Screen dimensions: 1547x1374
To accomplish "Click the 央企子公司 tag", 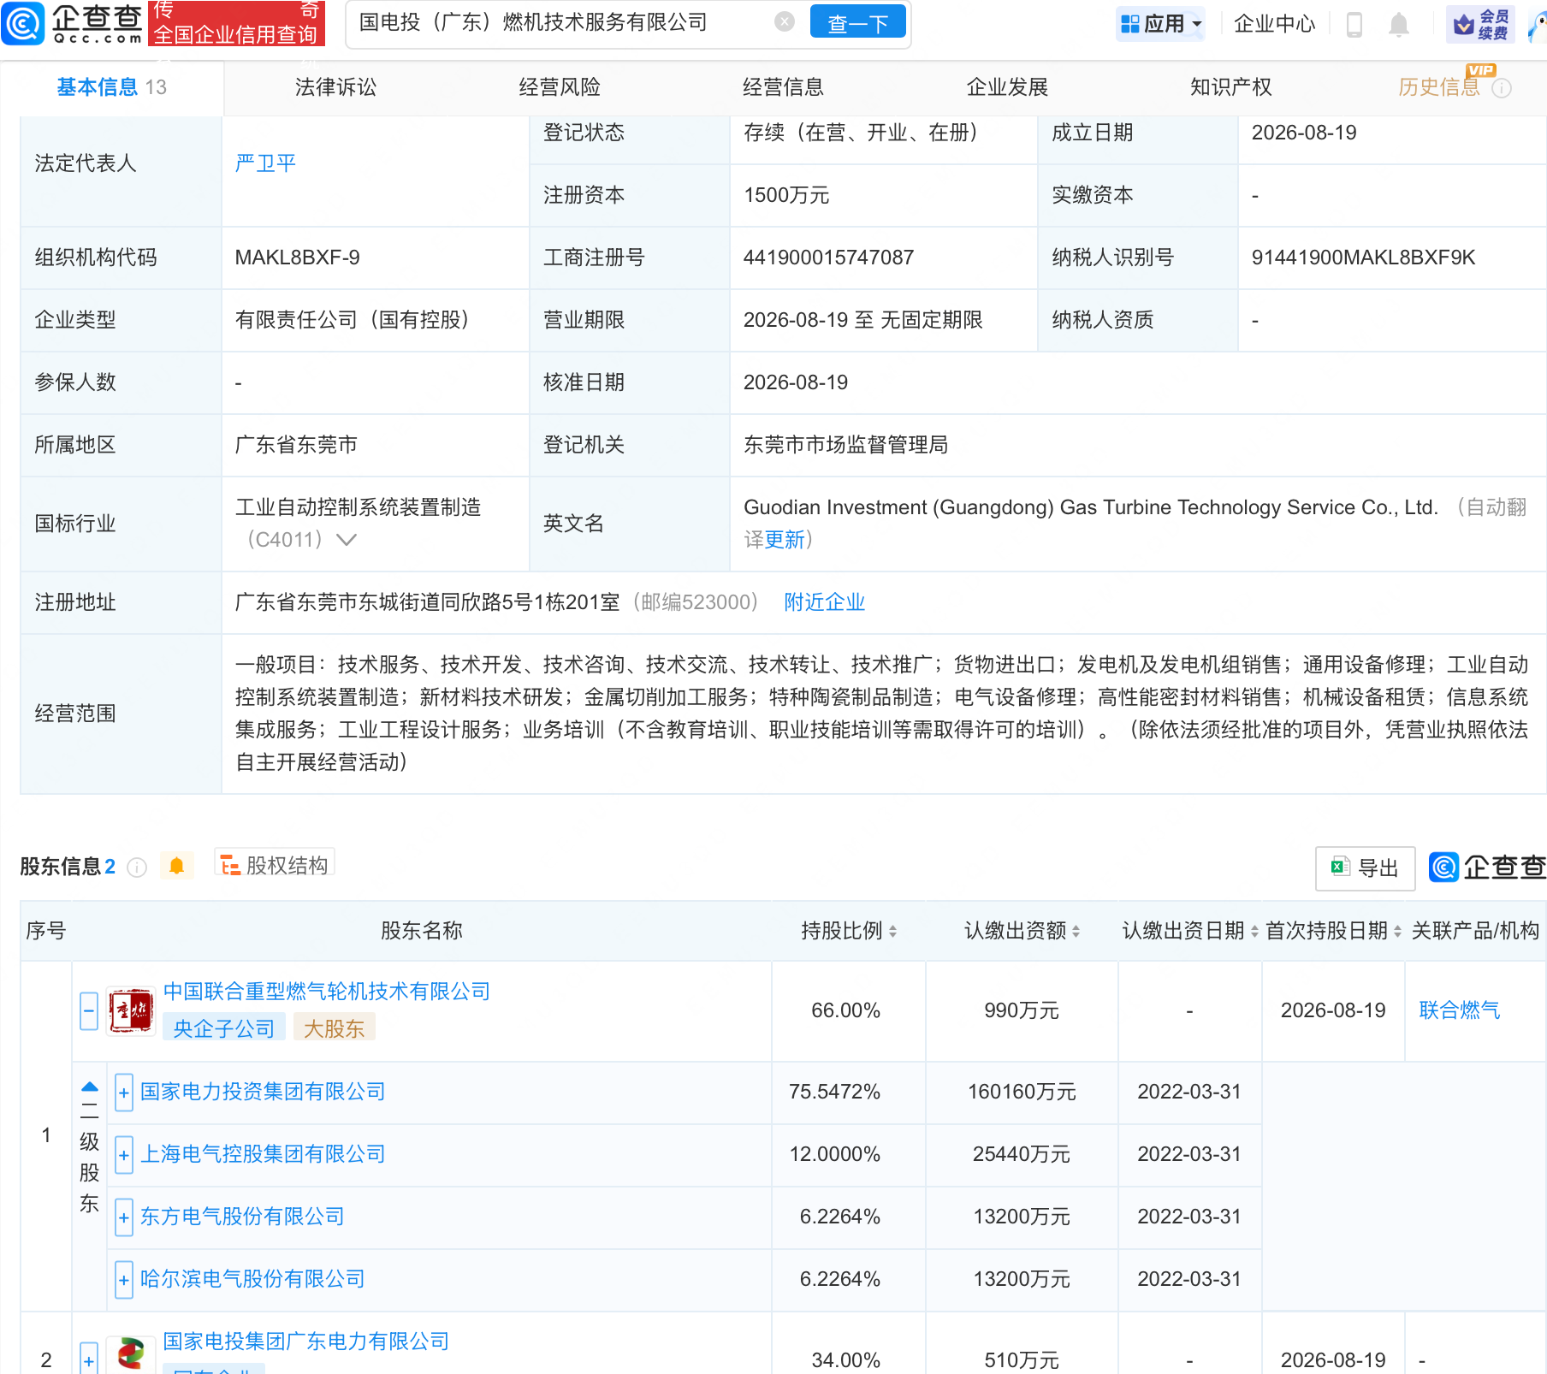I will pyautogui.click(x=224, y=1028).
